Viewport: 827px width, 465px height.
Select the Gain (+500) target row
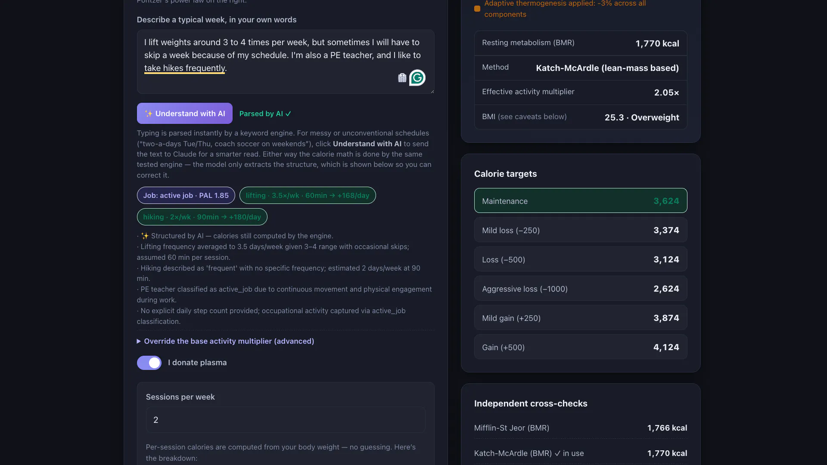(581, 347)
